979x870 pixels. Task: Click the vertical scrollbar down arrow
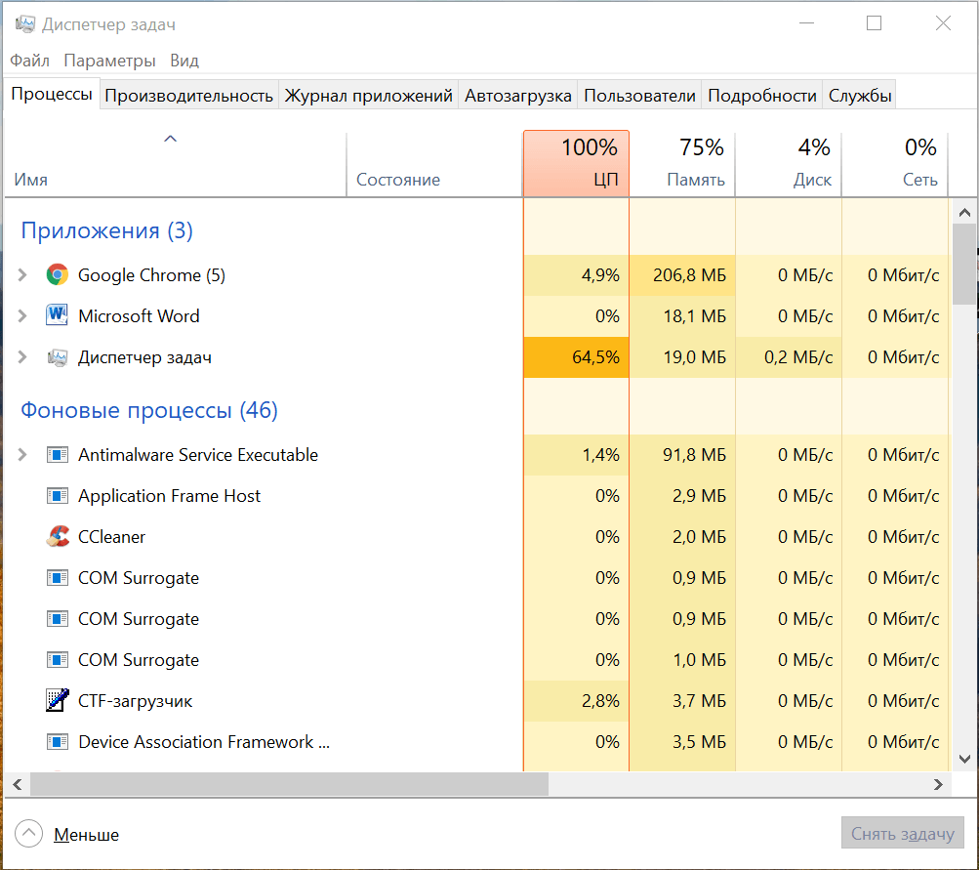coord(963,758)
